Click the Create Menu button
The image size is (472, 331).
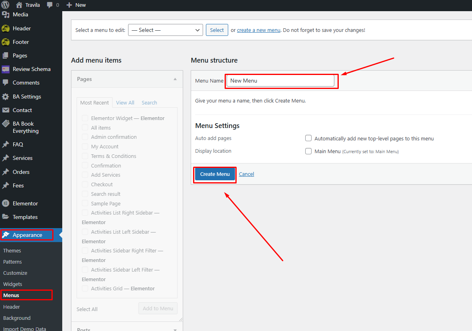215,174
